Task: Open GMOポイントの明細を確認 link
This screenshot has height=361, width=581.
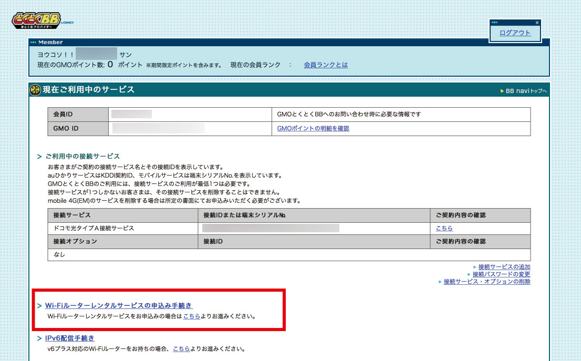Action: [313, 128]
